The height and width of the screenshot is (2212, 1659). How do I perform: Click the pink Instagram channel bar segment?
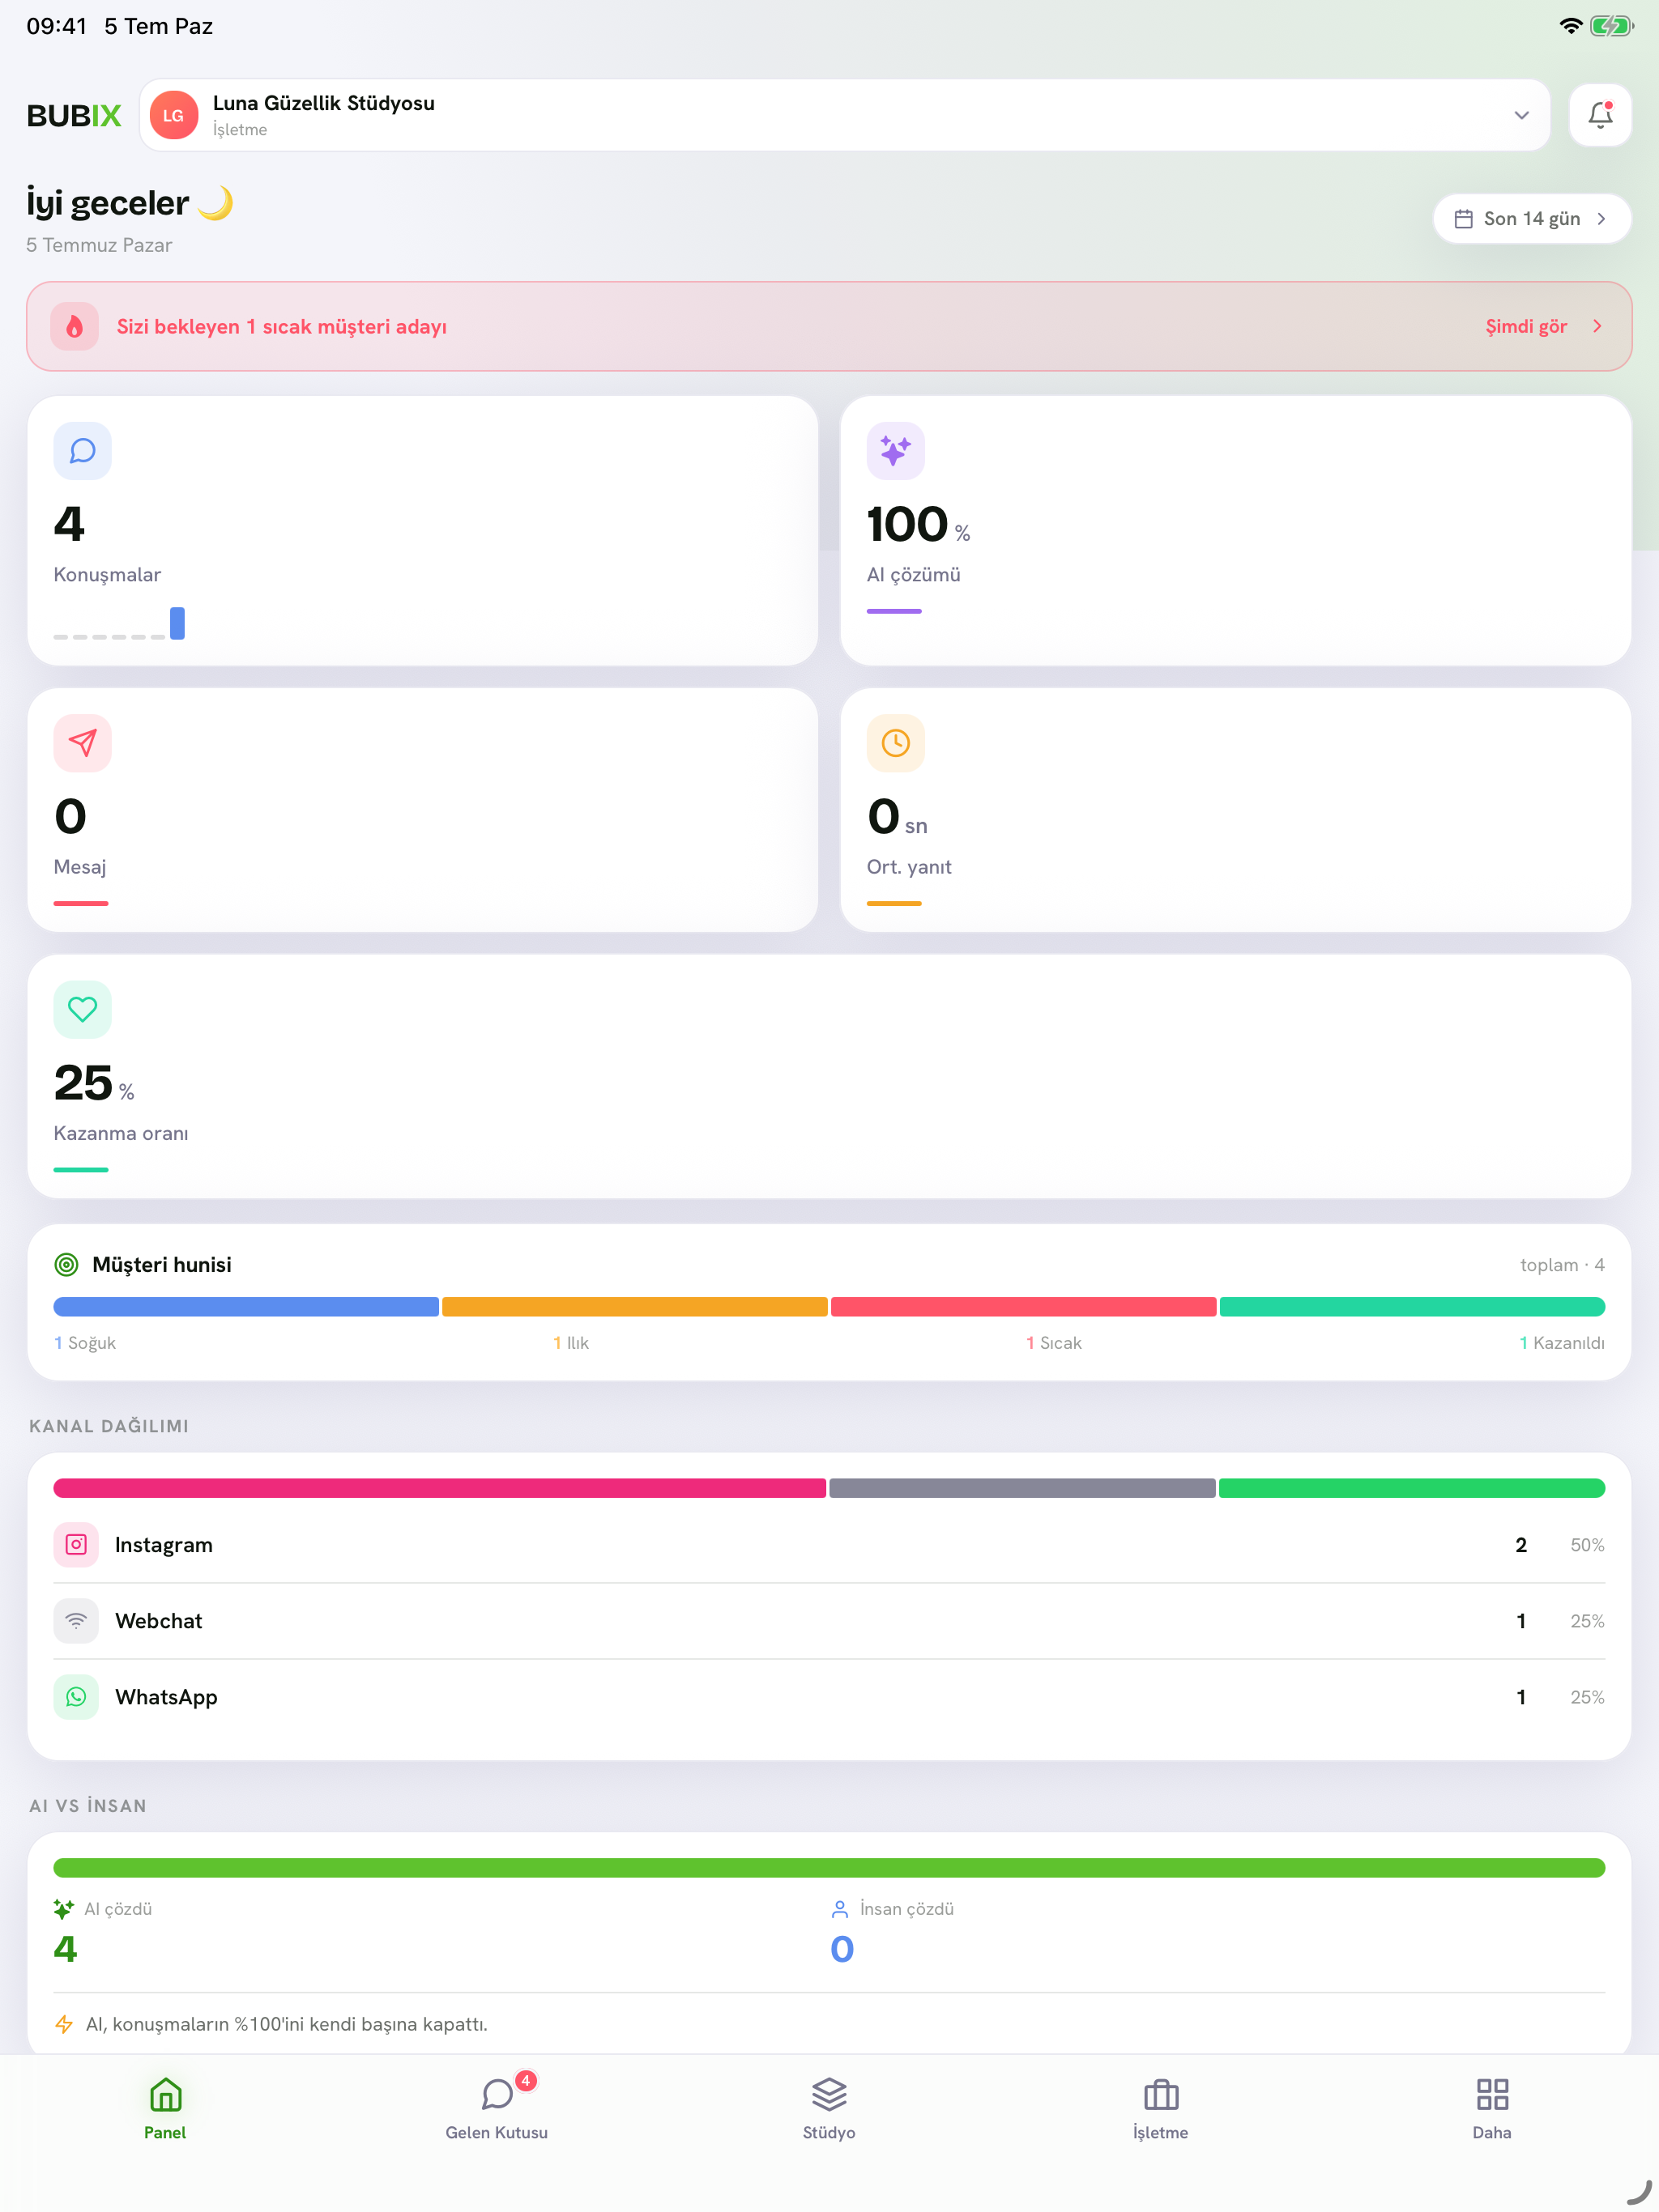[x=439, y=1488]
